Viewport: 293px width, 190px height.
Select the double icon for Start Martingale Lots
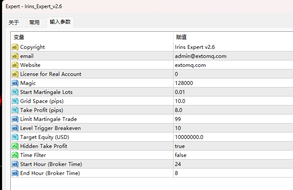pos(15,92)
